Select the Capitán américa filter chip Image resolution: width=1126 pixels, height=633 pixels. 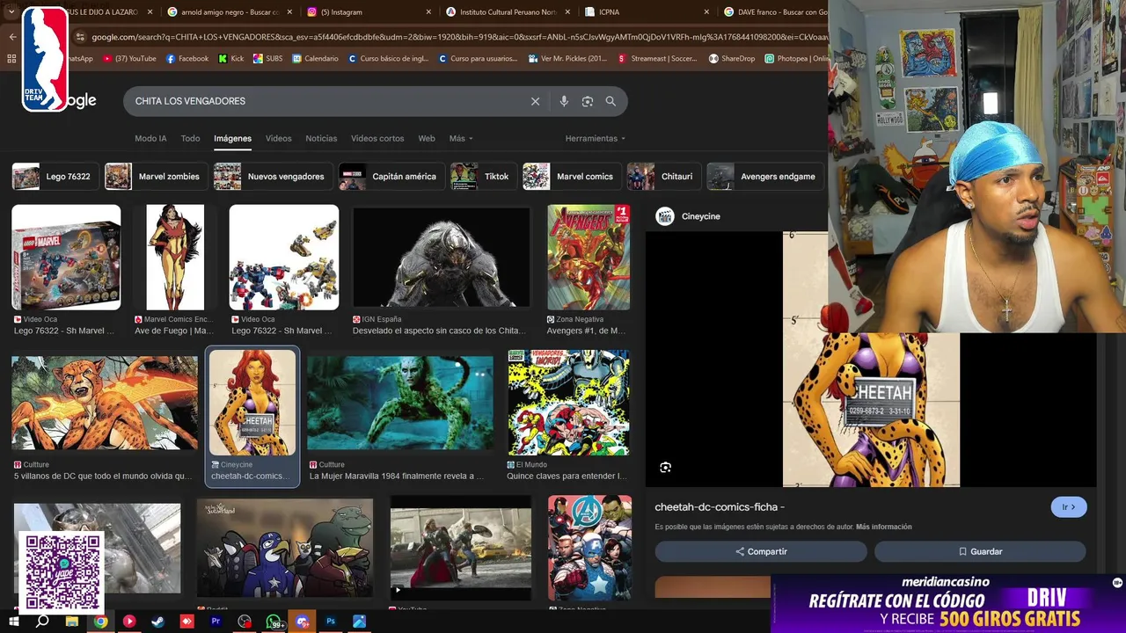click(x=391, y=176)
